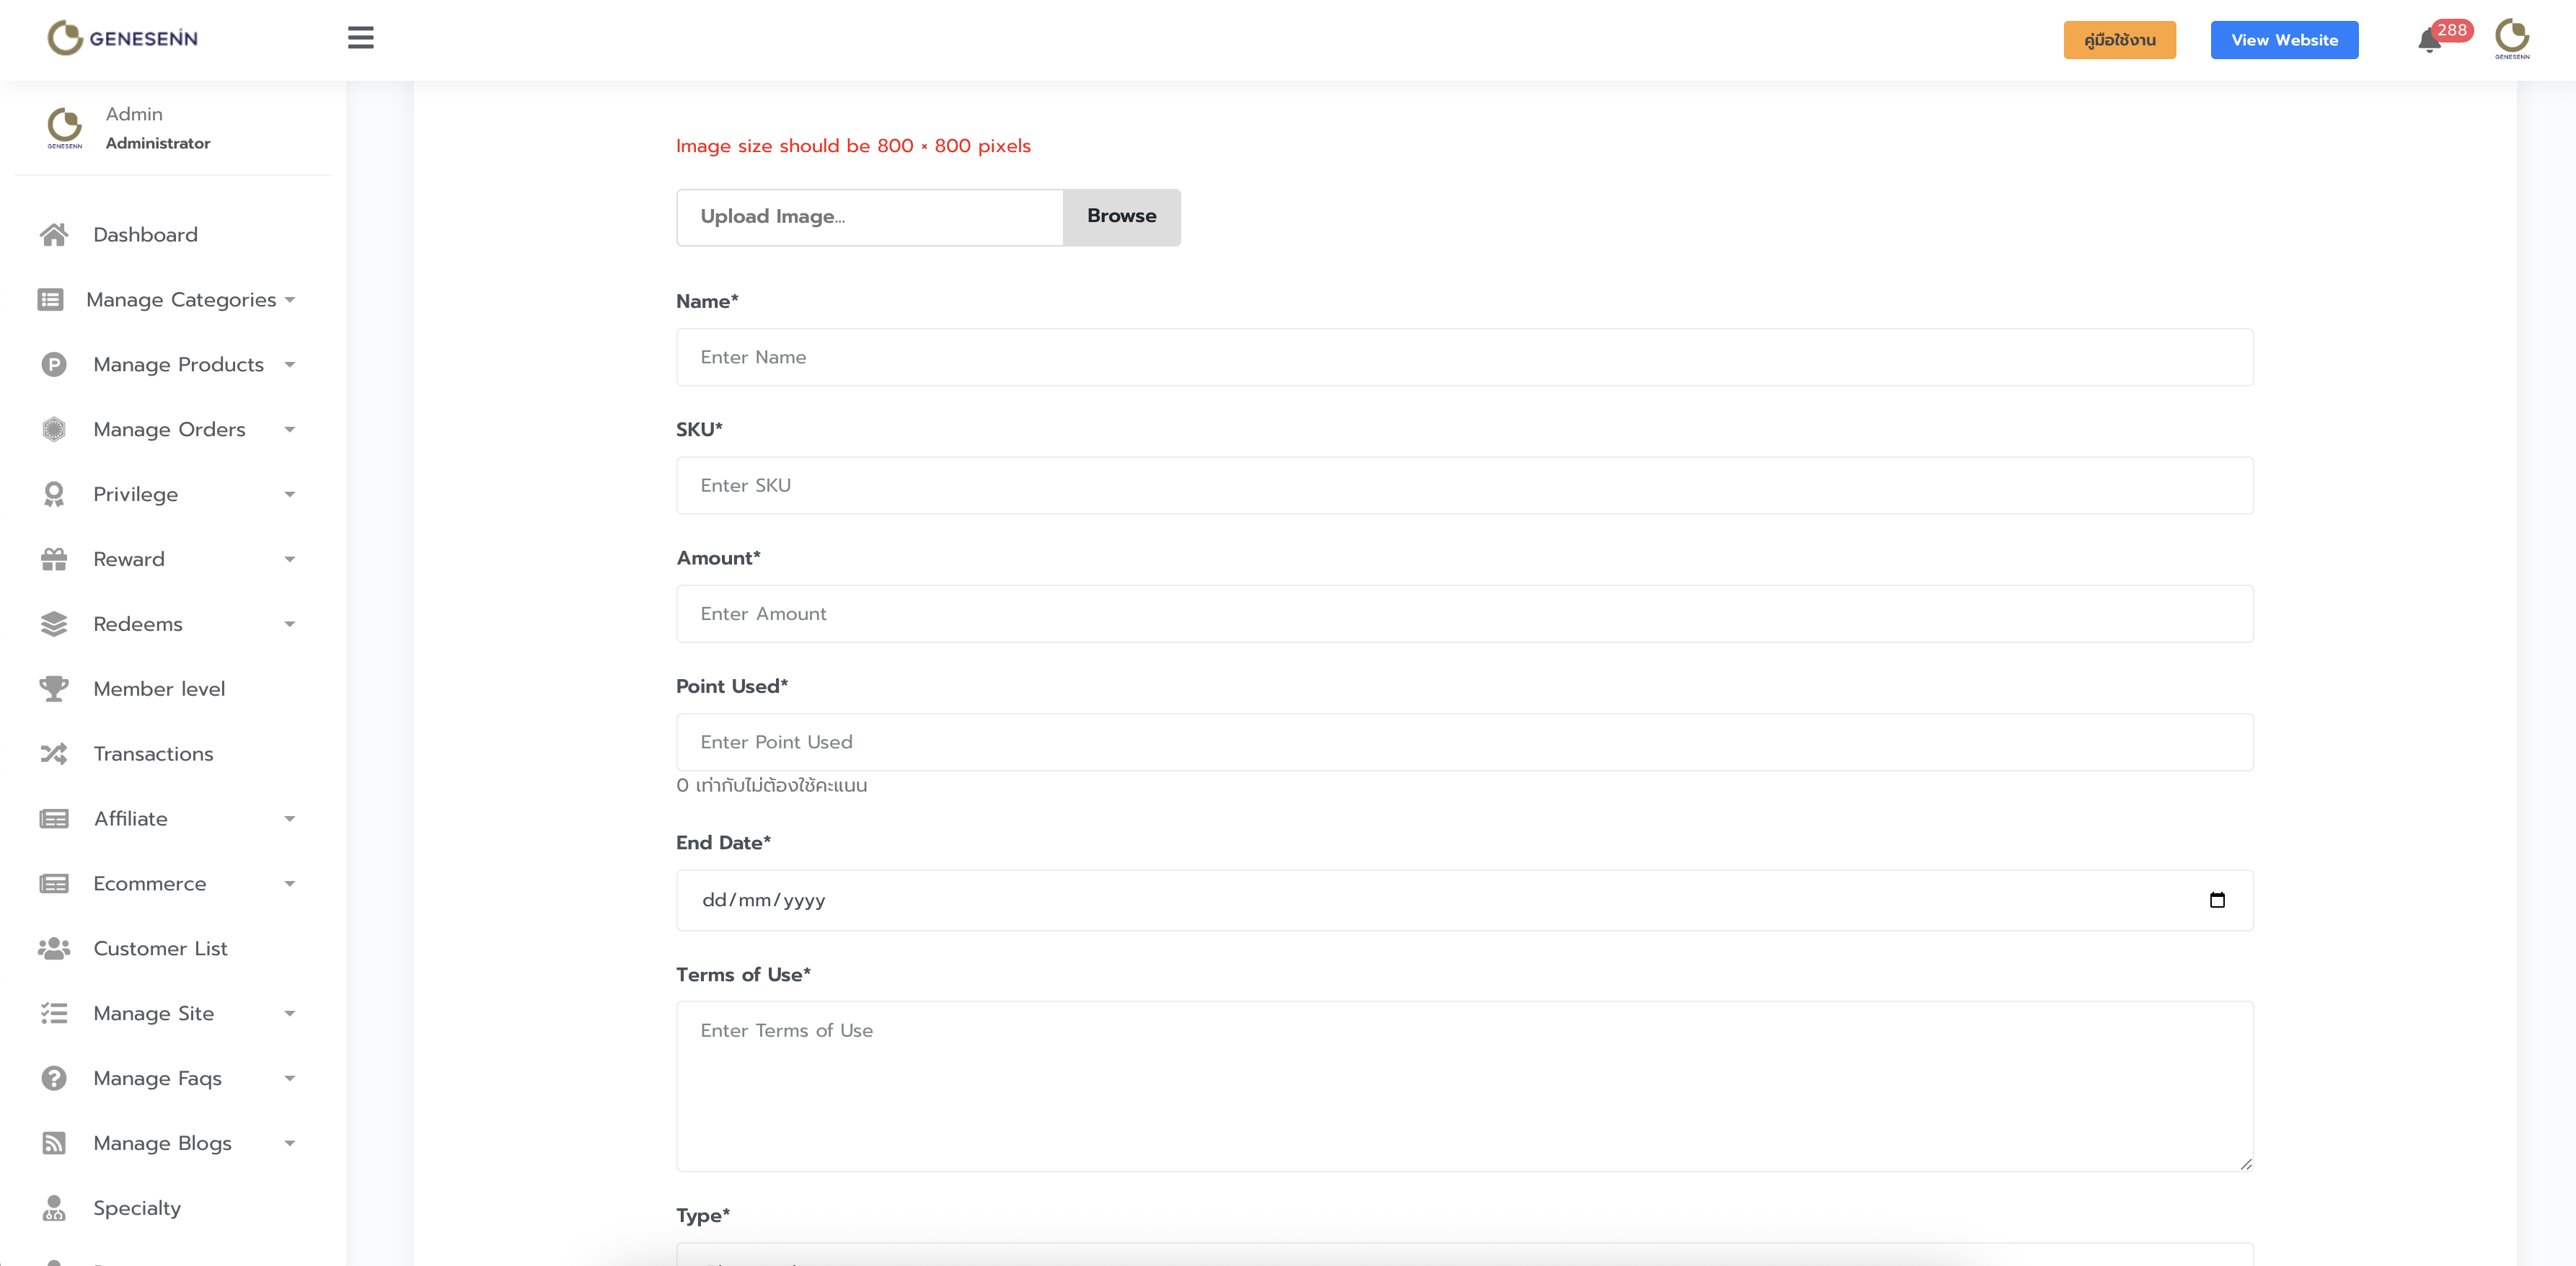Expand the Manage Orders submenu arrow
This screenshot has height=1266, width=2576.
click(290, 430)
